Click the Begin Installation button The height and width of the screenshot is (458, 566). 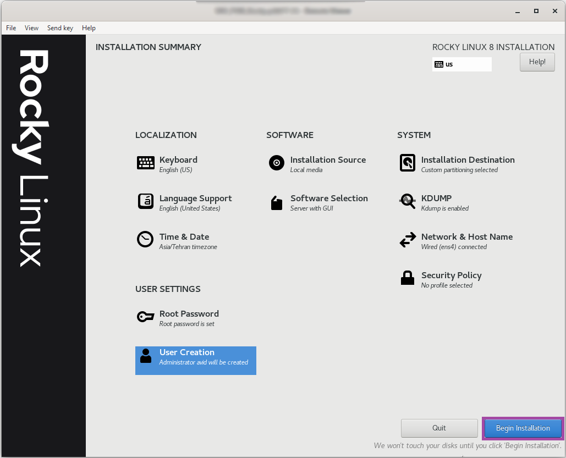pos(523,428)
